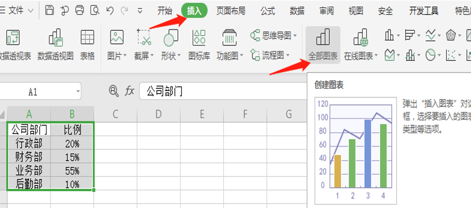Click the Print Preview icon
The width and height of the screenshot is (471, 208).
95,11
